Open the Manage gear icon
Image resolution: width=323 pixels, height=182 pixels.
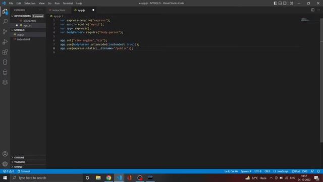[5, 164]
